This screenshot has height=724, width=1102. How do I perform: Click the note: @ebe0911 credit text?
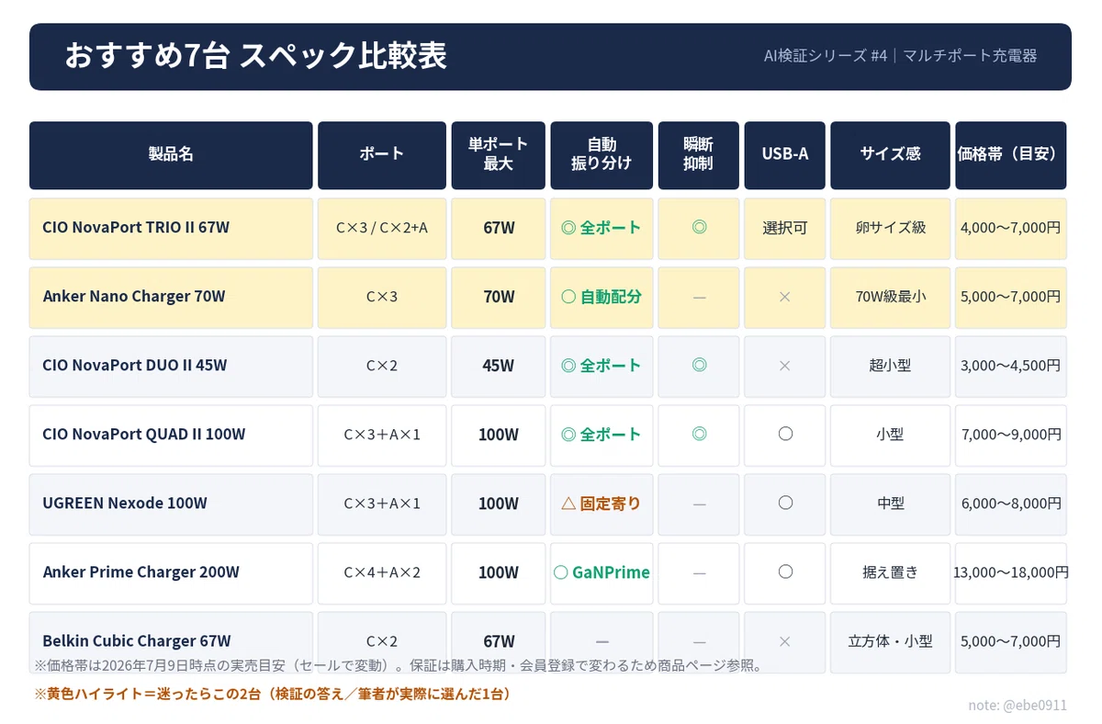(x=1018, y=706)
